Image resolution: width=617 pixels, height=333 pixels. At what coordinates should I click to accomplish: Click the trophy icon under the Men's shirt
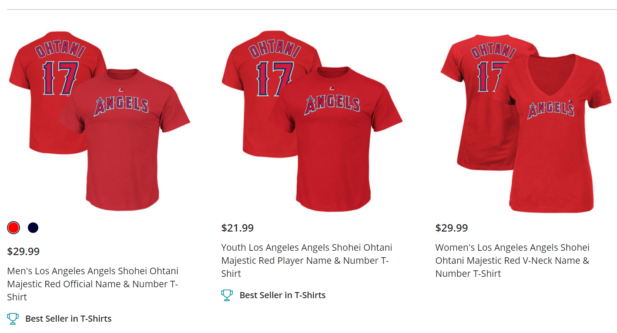pos(13,319)
